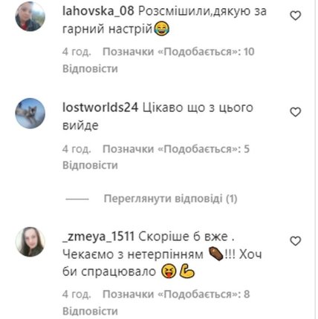Open the lostworlds24 username link
Viewport: 318px width, 319px height.
(x=100, y=108)
